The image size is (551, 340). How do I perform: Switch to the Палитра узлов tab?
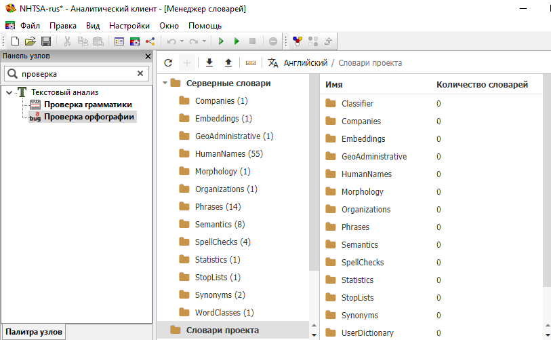click(34, 332)
